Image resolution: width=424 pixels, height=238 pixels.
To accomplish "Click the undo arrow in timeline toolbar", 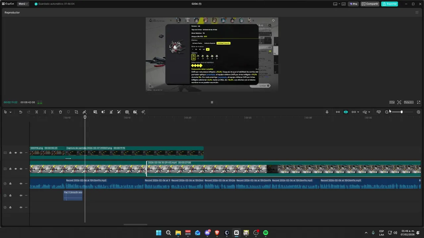I will pos(21,112).
